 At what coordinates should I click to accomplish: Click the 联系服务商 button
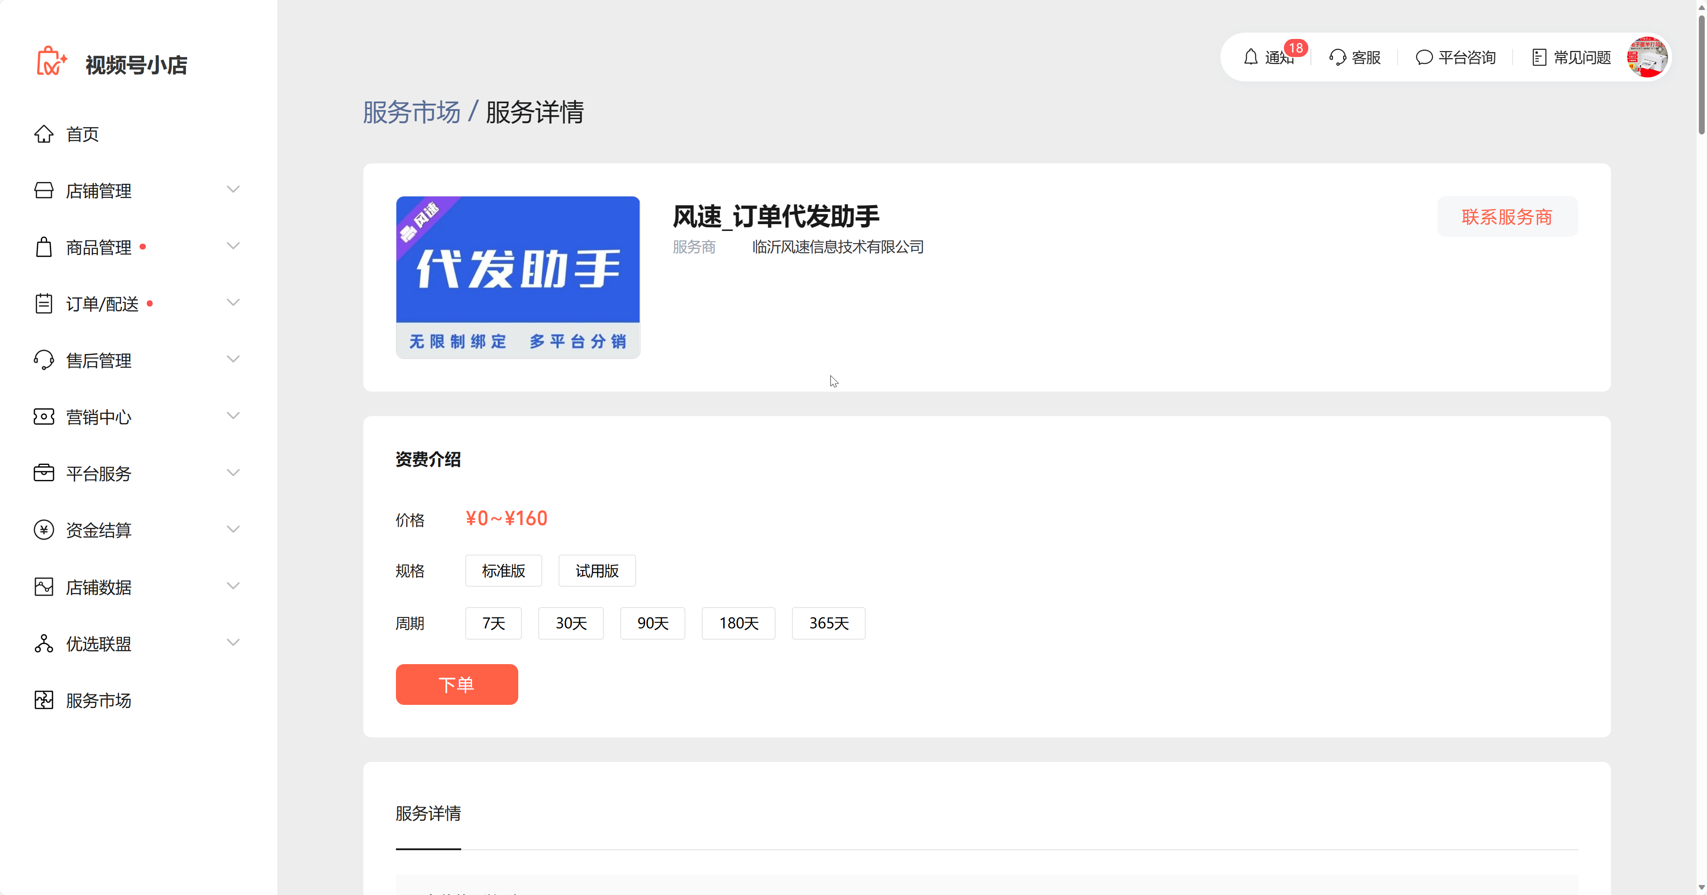(x=1507, y=217)
